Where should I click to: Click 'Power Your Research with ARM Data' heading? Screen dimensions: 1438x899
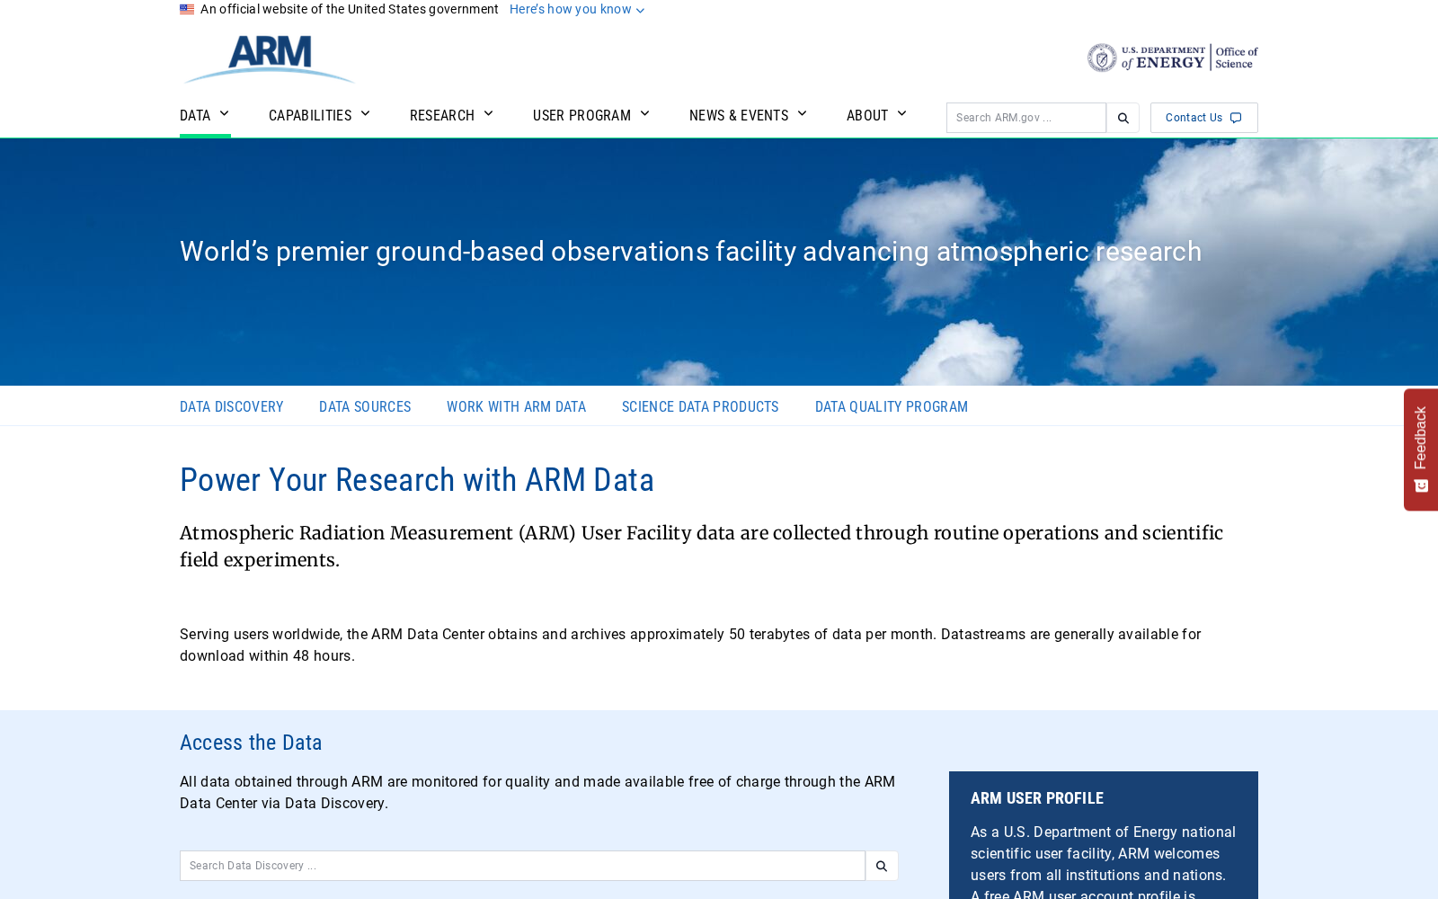coord(417,480)
